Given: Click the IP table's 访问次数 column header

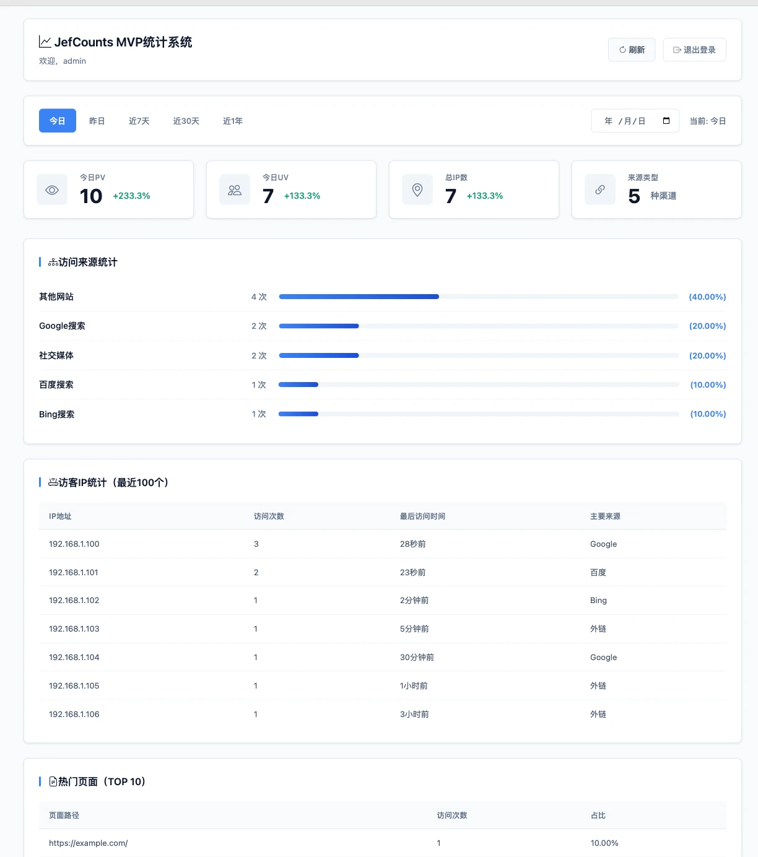Looking at the screenshot, I should [x=269, y=516].
